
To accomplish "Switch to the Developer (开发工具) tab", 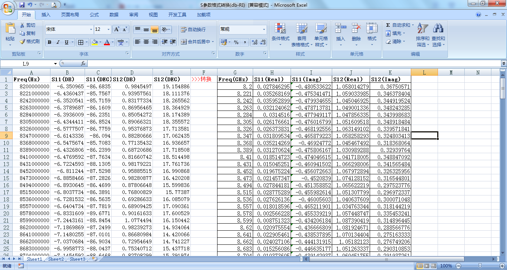I will pos(177,14).
